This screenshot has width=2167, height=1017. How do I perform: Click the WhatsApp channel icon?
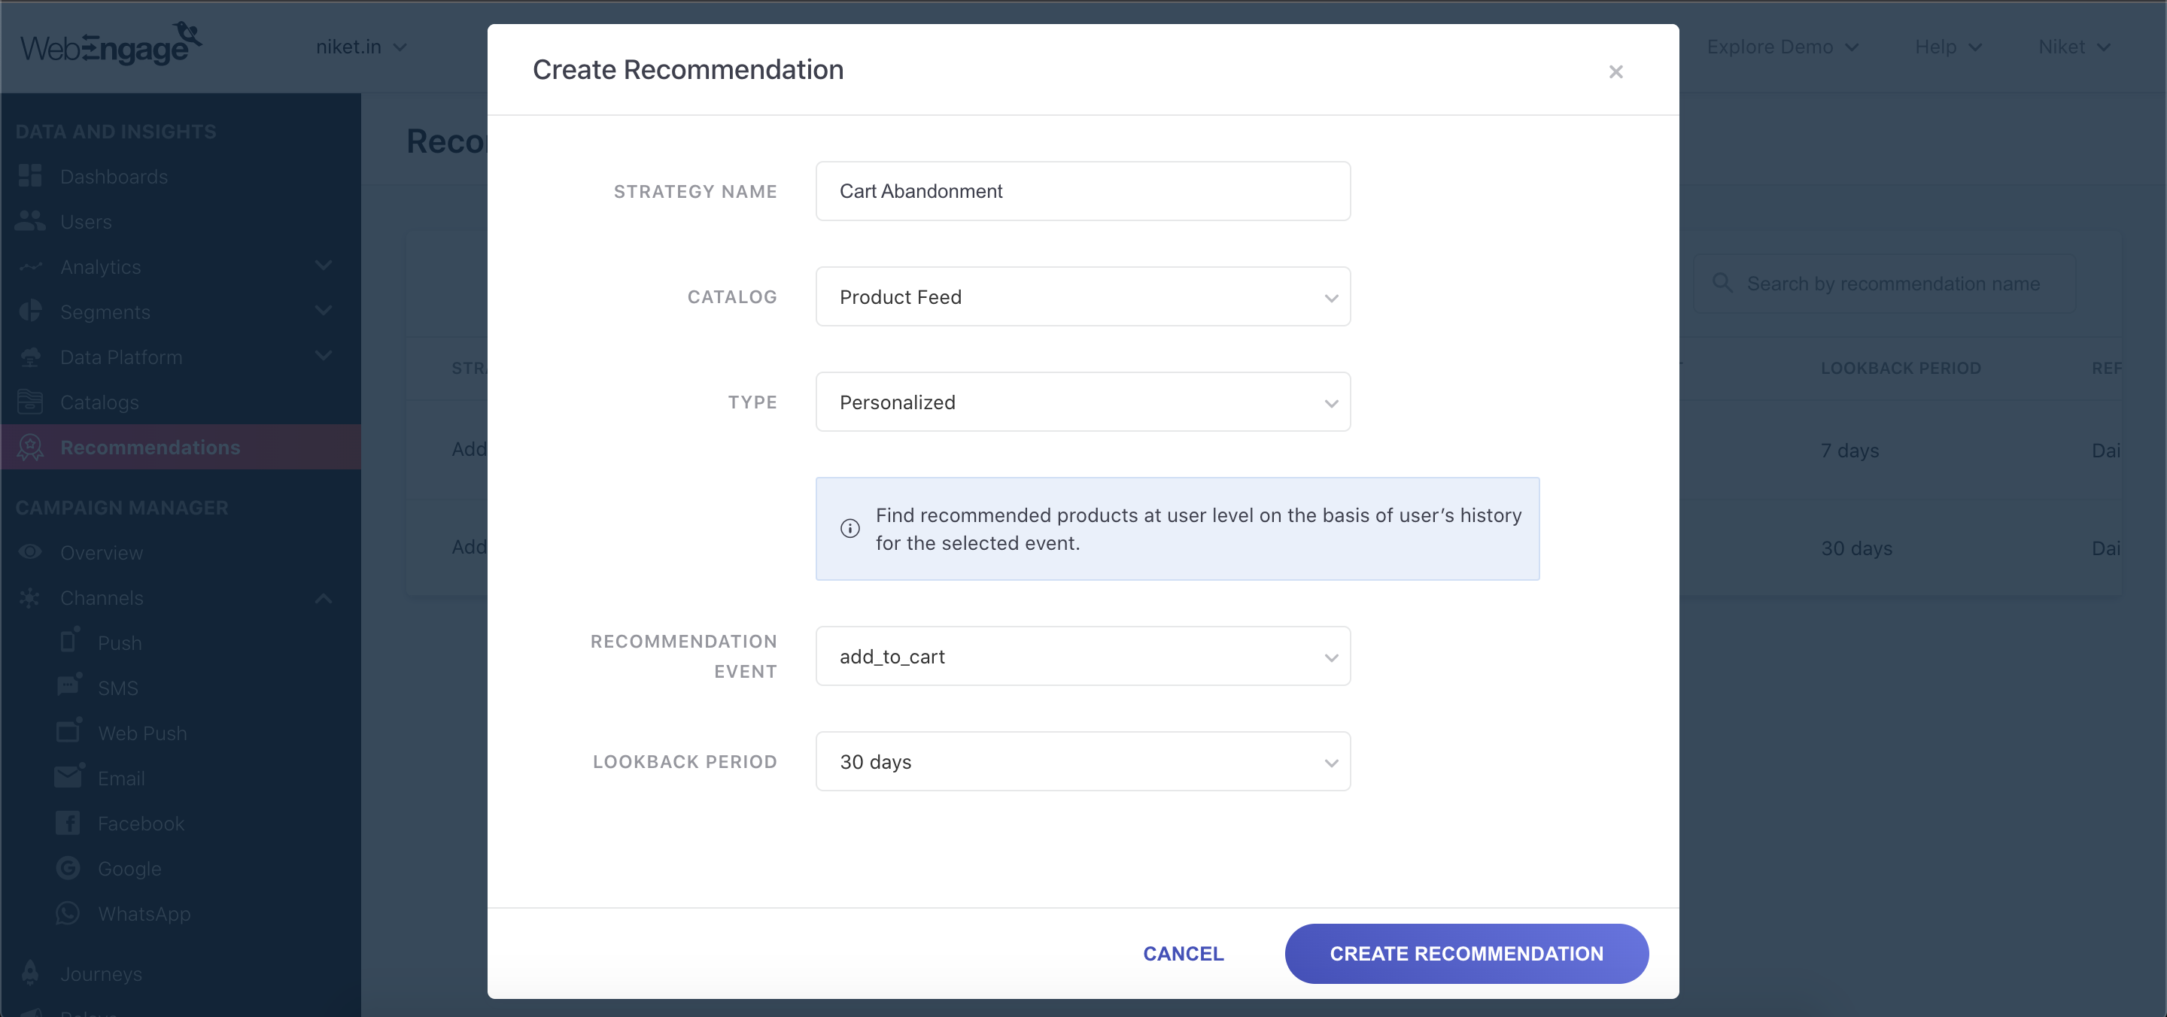pyautogui.click(x=68, y=912)
